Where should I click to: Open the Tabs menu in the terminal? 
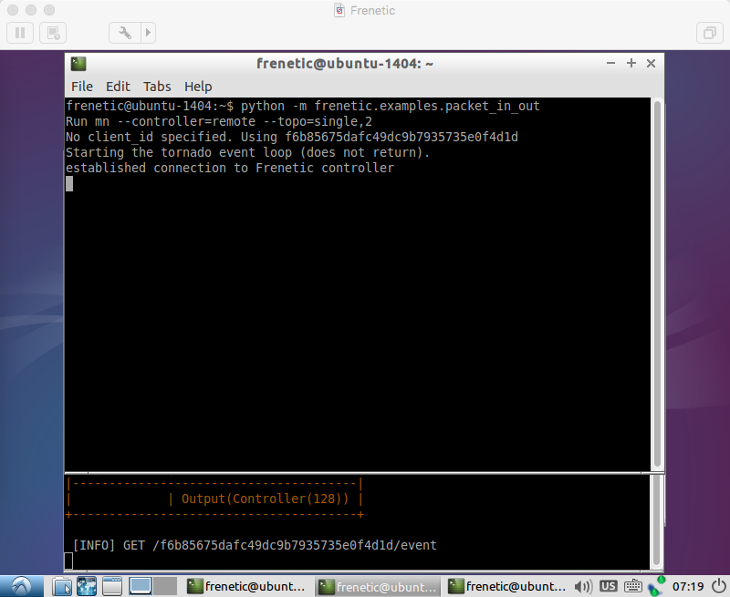tap(157, 87)
